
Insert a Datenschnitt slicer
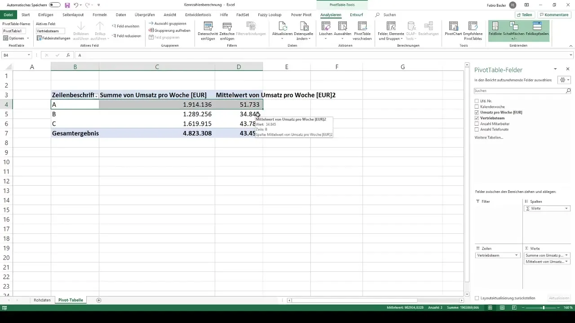(207, 31)
